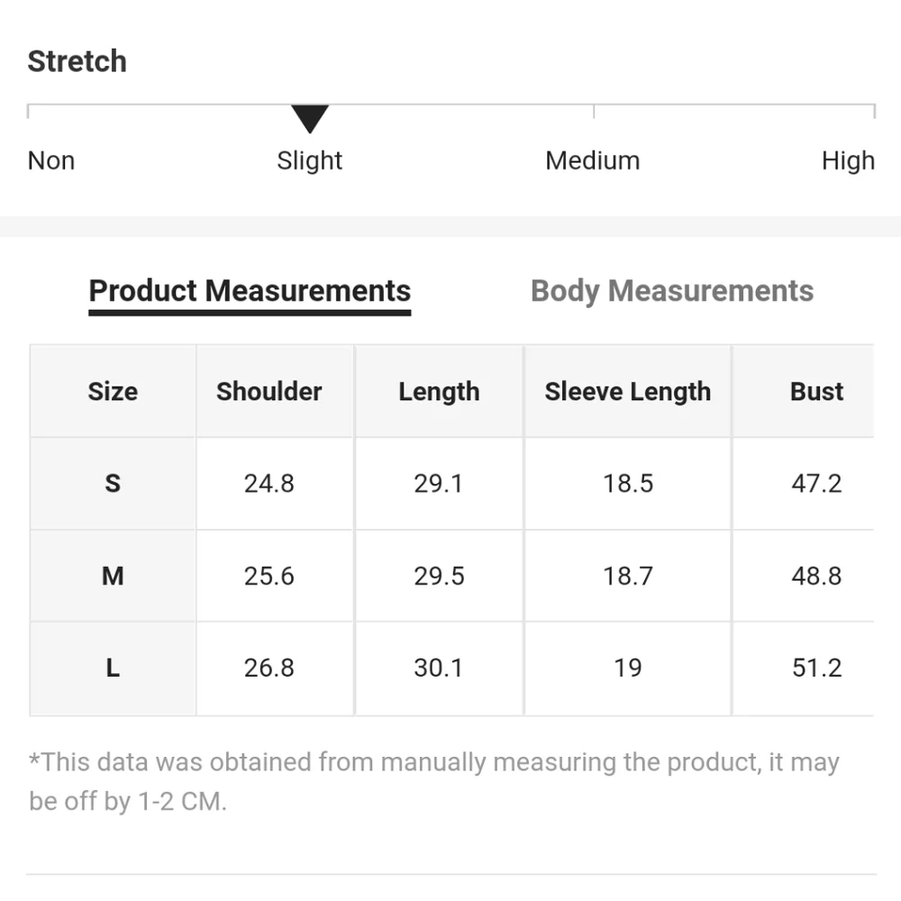Image resolution: width=901 pixels, height=901 pixels.
Task: Select the size M row label
Action: coord(113,576)
